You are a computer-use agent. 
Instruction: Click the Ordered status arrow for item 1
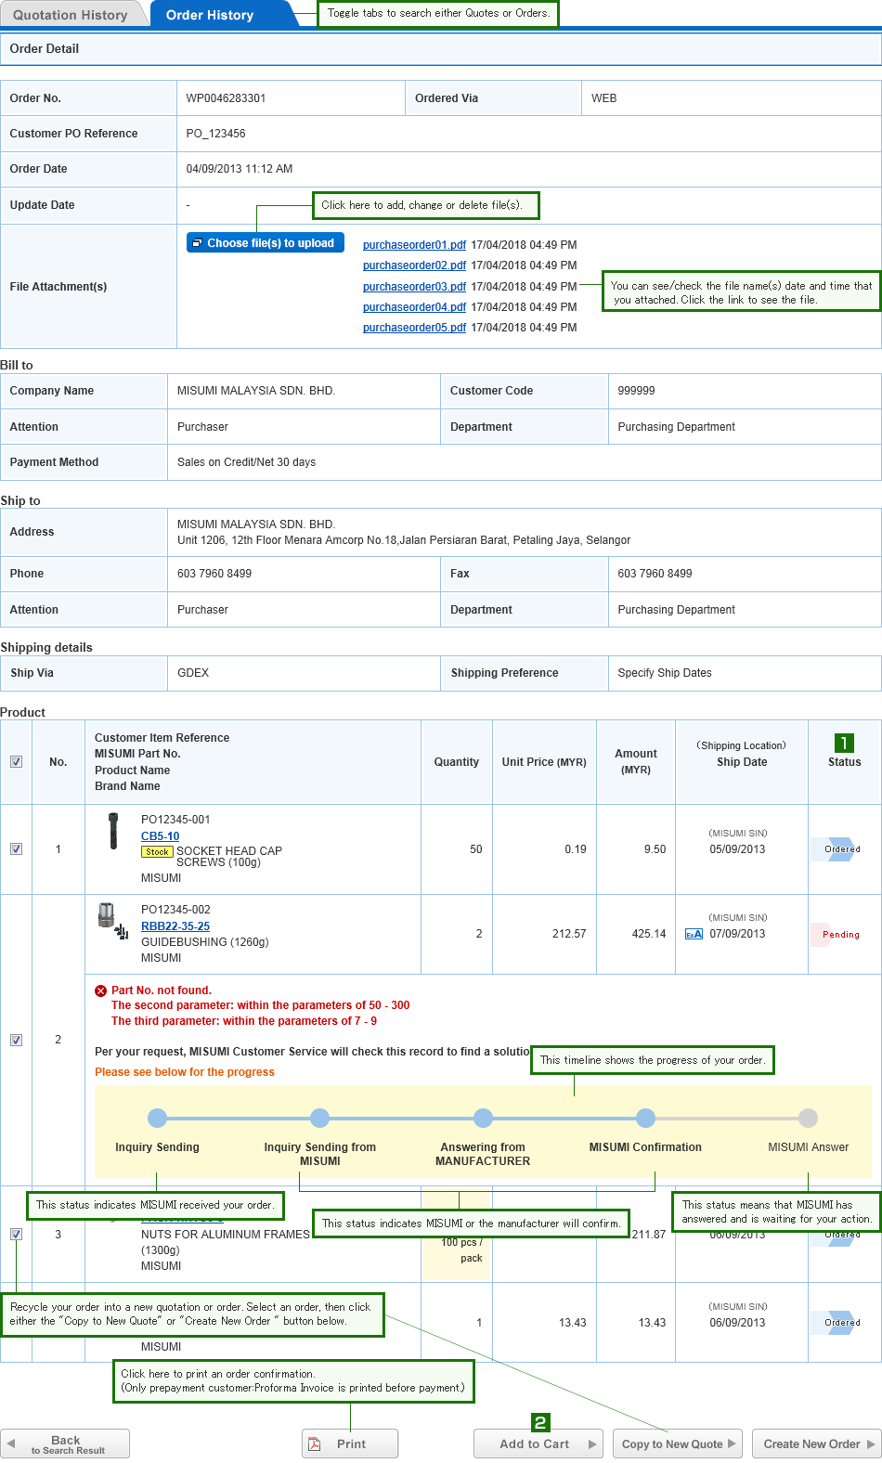[x=841, y=849]
